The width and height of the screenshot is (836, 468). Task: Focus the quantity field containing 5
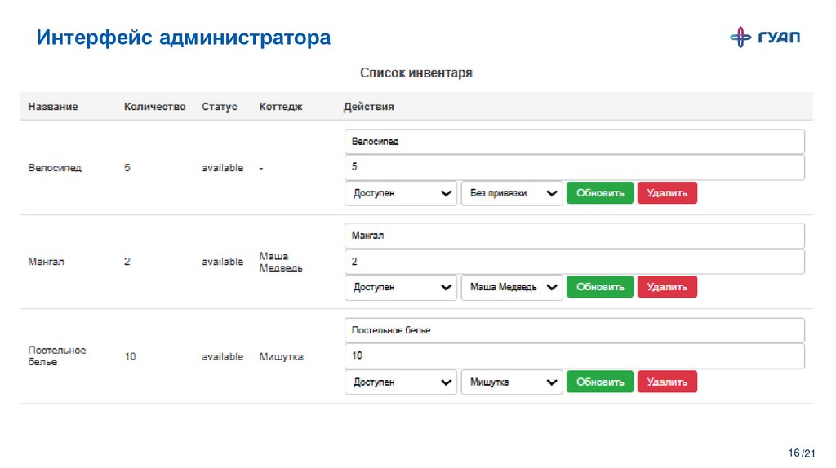click(574, 167)
